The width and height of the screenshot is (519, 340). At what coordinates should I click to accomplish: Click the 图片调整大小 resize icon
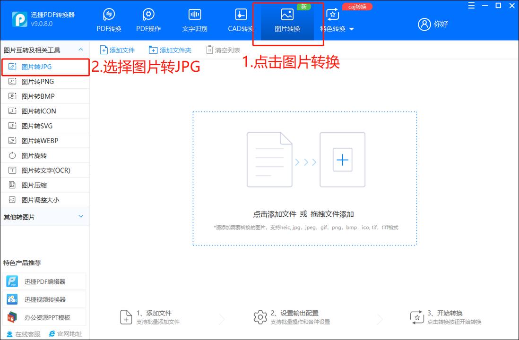point(12,200)
